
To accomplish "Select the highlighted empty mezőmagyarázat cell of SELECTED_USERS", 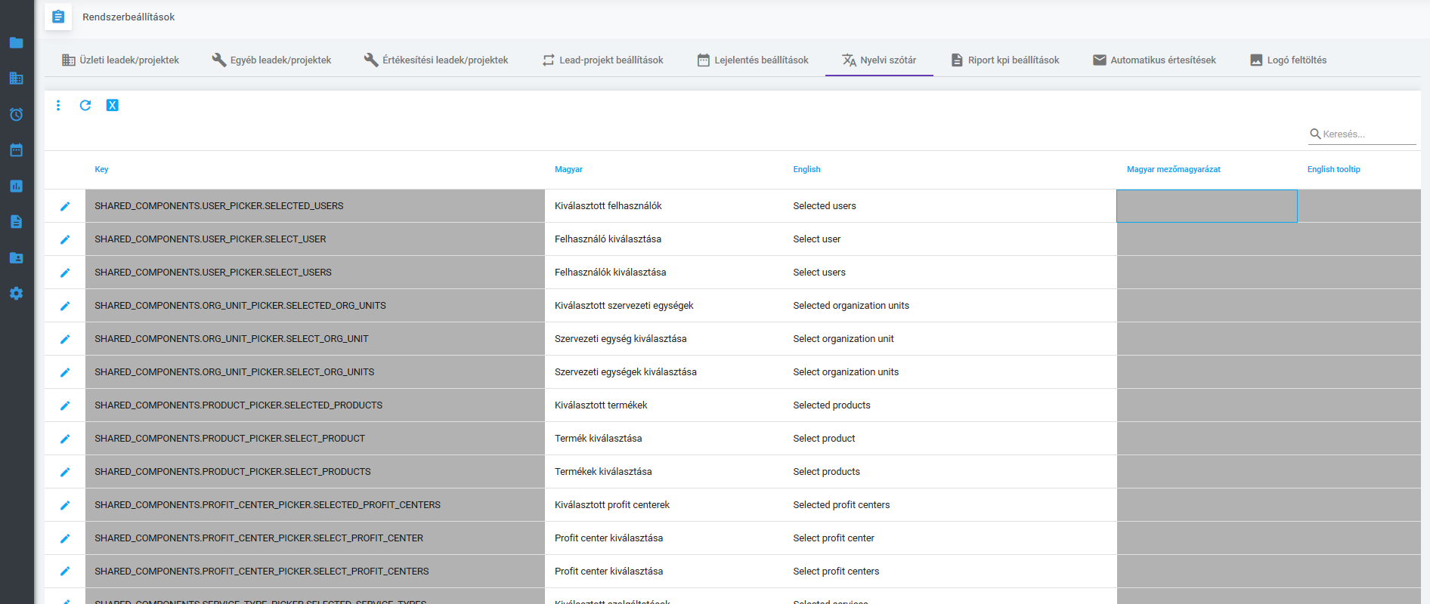I will 1207,206.
